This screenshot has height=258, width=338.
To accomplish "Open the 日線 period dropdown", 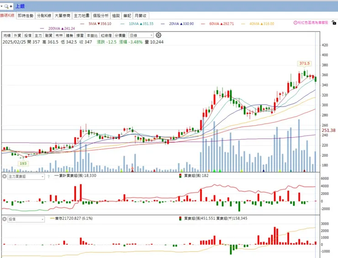I will point(141,35).
